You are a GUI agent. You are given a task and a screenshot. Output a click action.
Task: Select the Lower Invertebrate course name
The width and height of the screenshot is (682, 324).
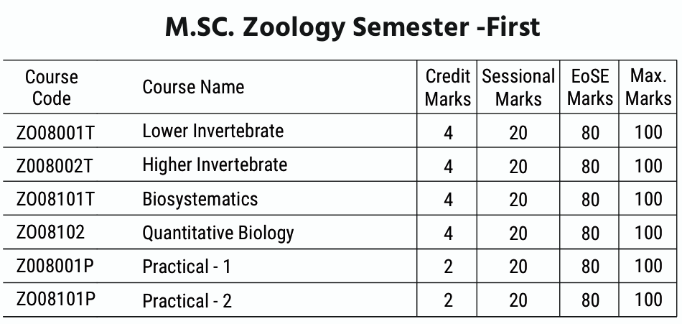212,131
